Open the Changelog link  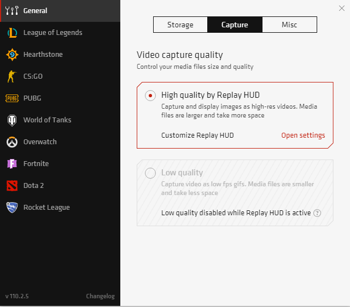(100, 296)
